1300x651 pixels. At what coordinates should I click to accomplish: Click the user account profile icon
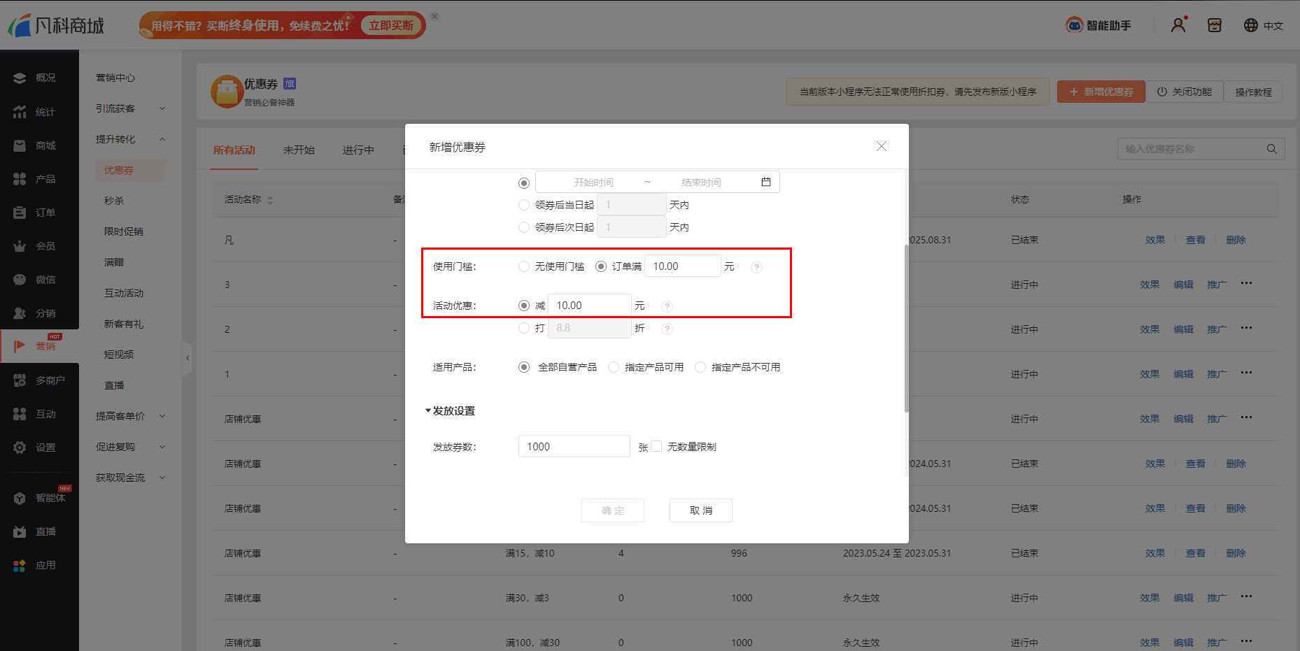(1178, 25)
